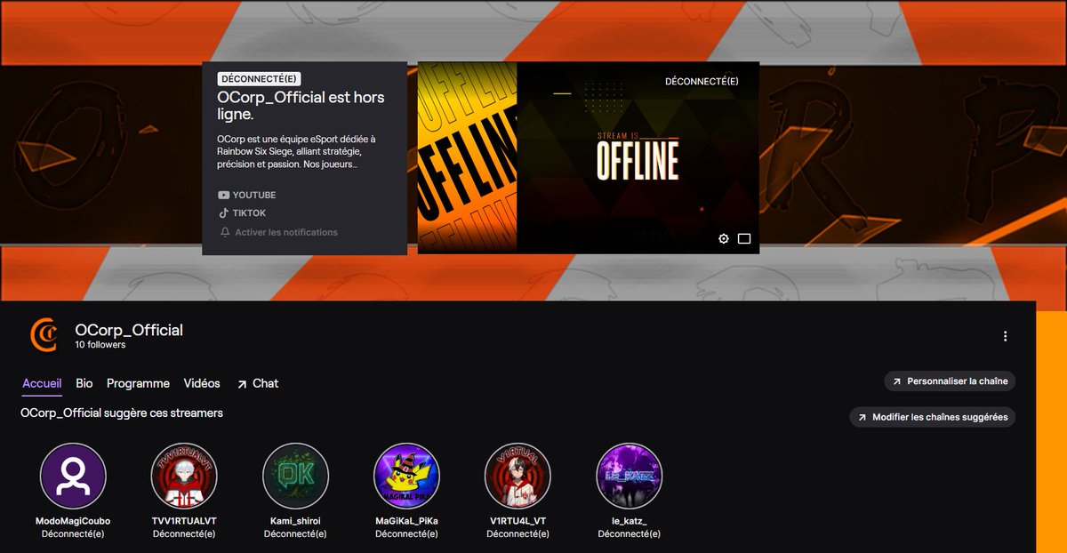Screen dimensions: 1067x553
Task: Click the YouTube icon in channel panel
Action: (x=224, y=195)
